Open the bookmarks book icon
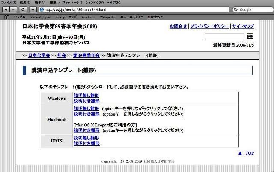Screen dimensions: 274x172 pyautogui.click(x=6, y=17)
